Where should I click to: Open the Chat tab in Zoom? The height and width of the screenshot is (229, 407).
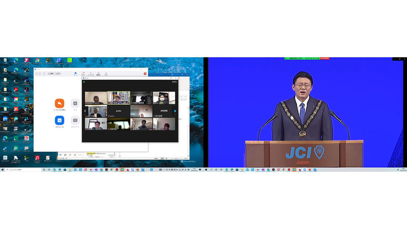click(83, 74)
